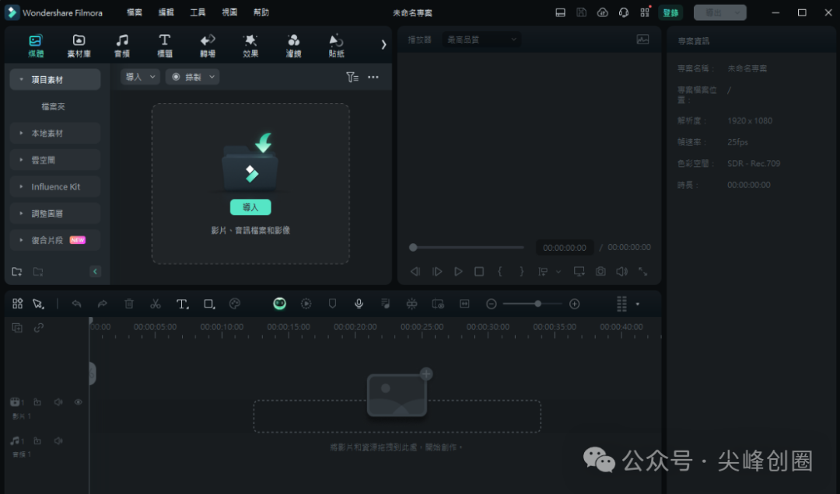This screenshot has width=840, height=494.
Task: Adjust the timeline zoom slider
Action: click(532, 304)
